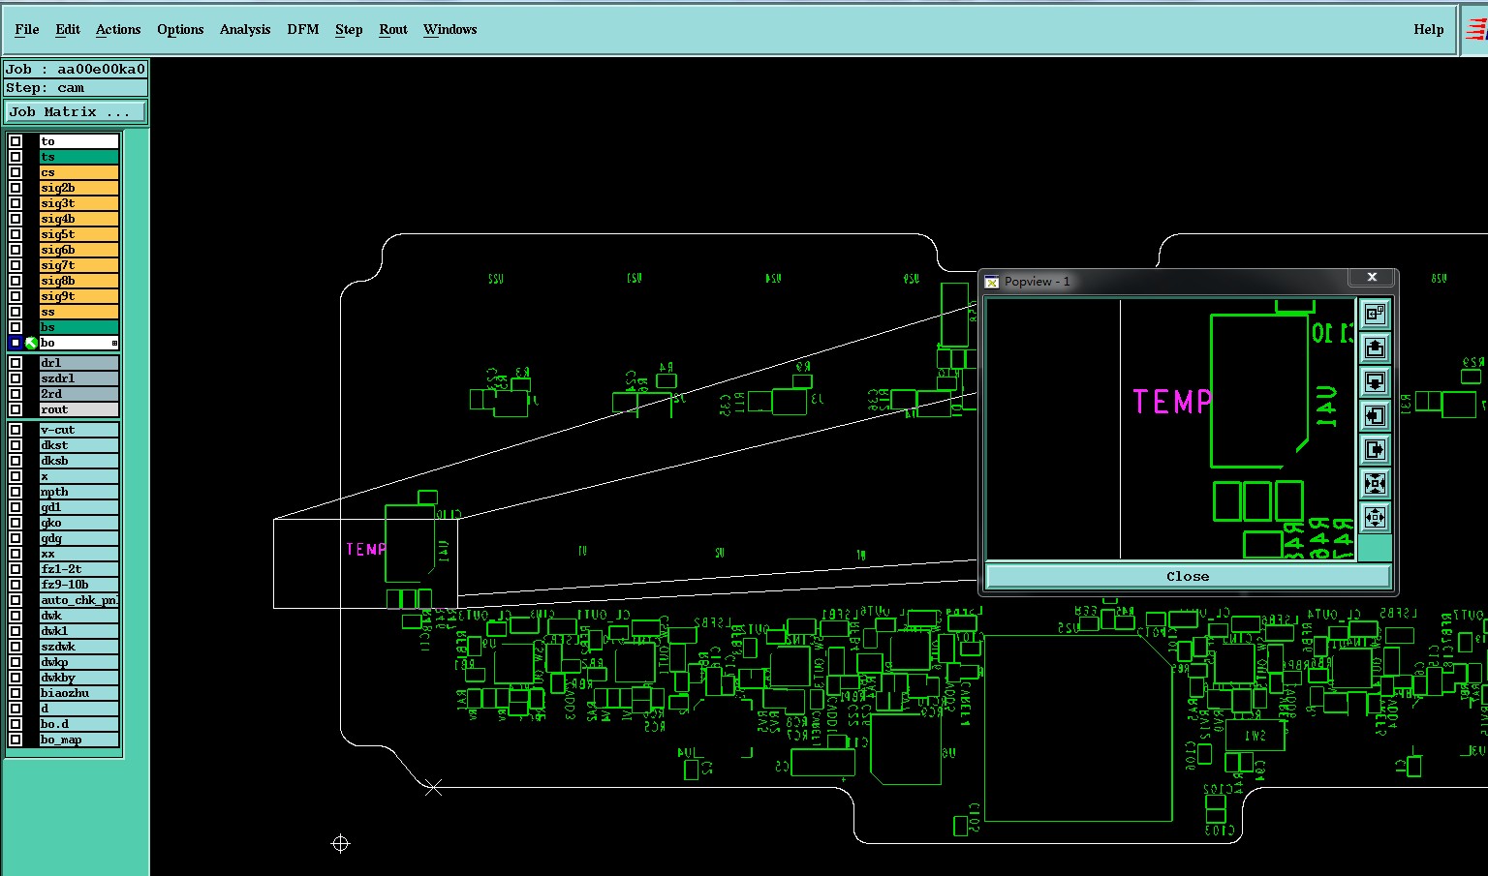
Task: Select the sig9t layer name
Action: [78, 296]
